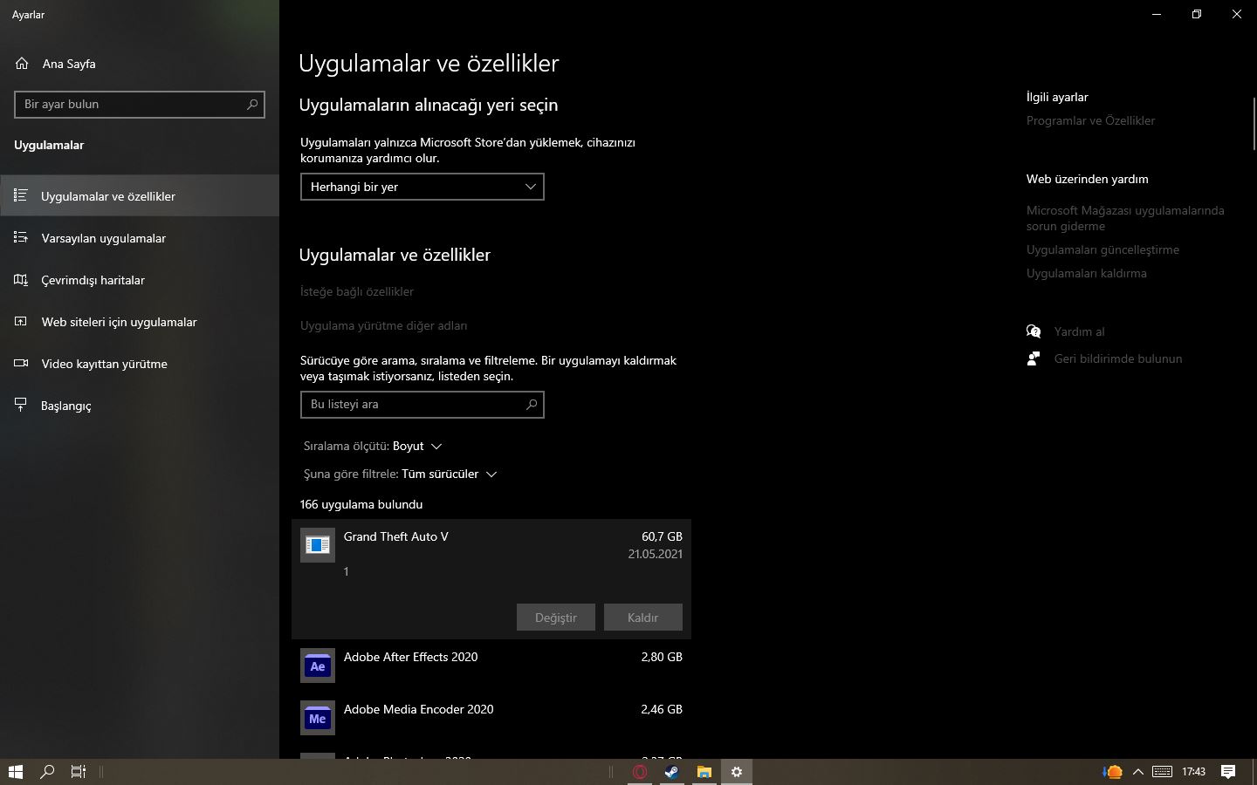This screenshot has height=785, width=1257.
Task: Click the Değiştir button for GTA V
Action: [556, 618]
